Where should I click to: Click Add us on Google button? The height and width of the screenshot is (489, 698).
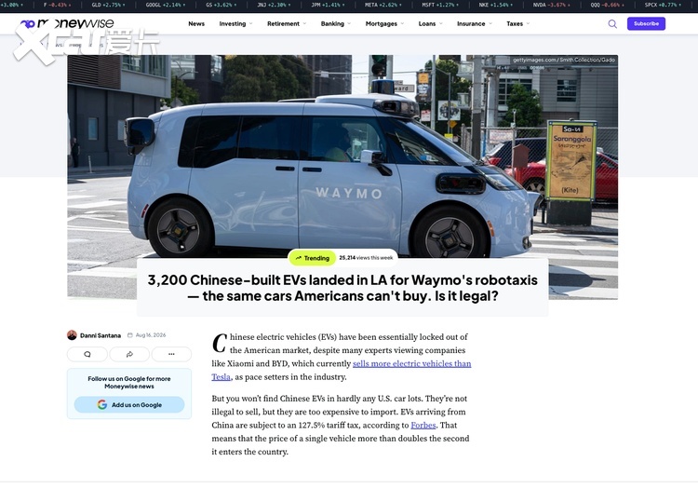point(129,404)
